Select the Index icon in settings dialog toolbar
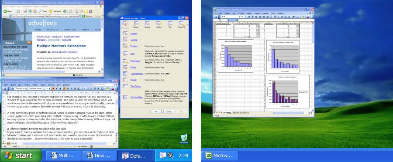The width and height of the screenshot is (393, 162). click(125, 24)
